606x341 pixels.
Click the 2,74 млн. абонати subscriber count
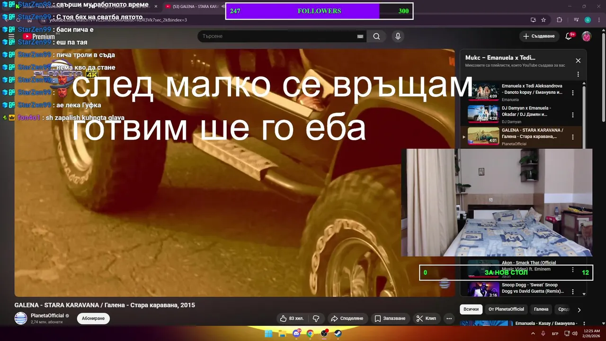[x=46, y=322]
